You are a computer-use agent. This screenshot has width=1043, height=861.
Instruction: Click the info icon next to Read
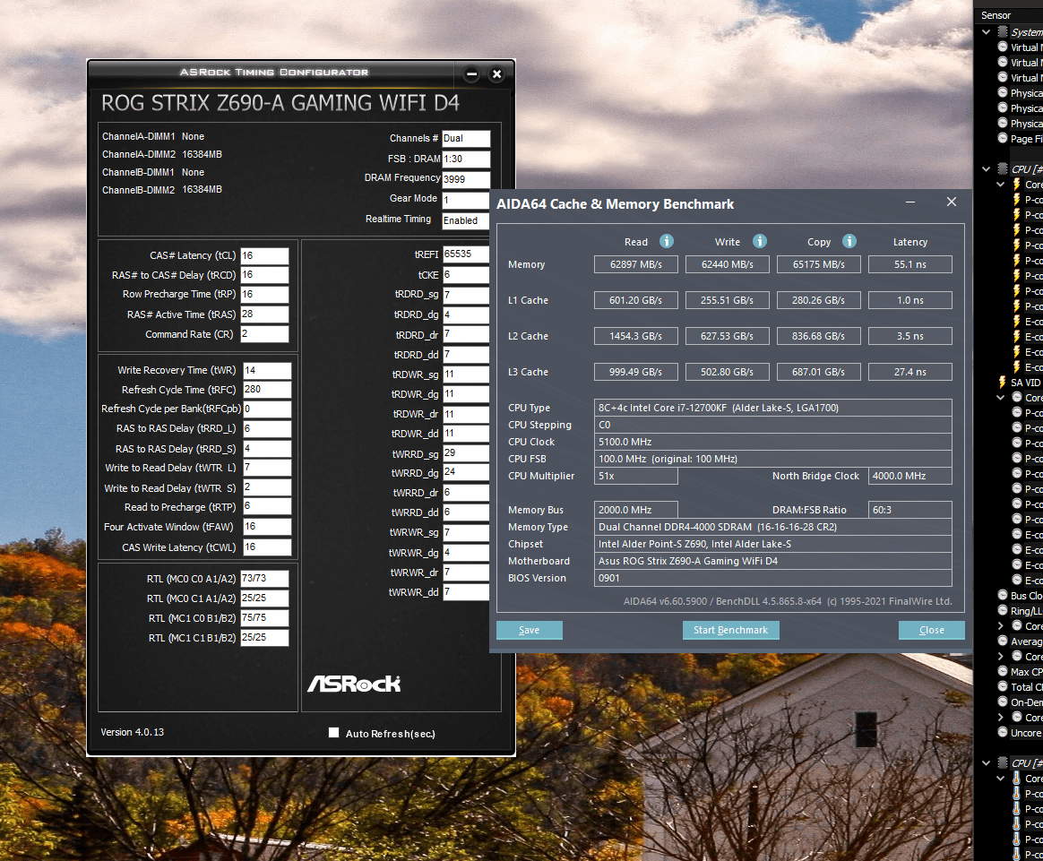point(667,241)
